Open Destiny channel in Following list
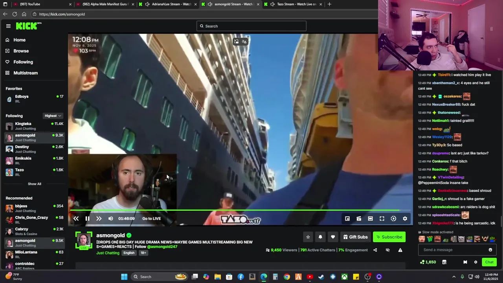The height and width of the screenshot is (283, 503). [34, 149]
